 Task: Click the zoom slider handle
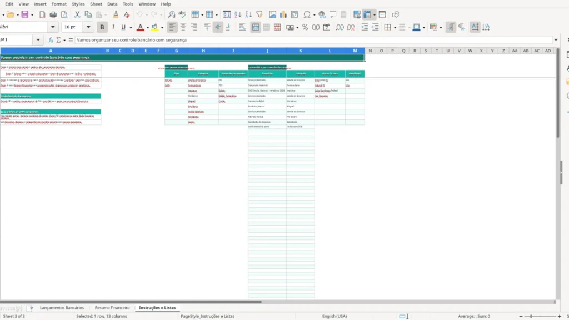coord(531,316)
